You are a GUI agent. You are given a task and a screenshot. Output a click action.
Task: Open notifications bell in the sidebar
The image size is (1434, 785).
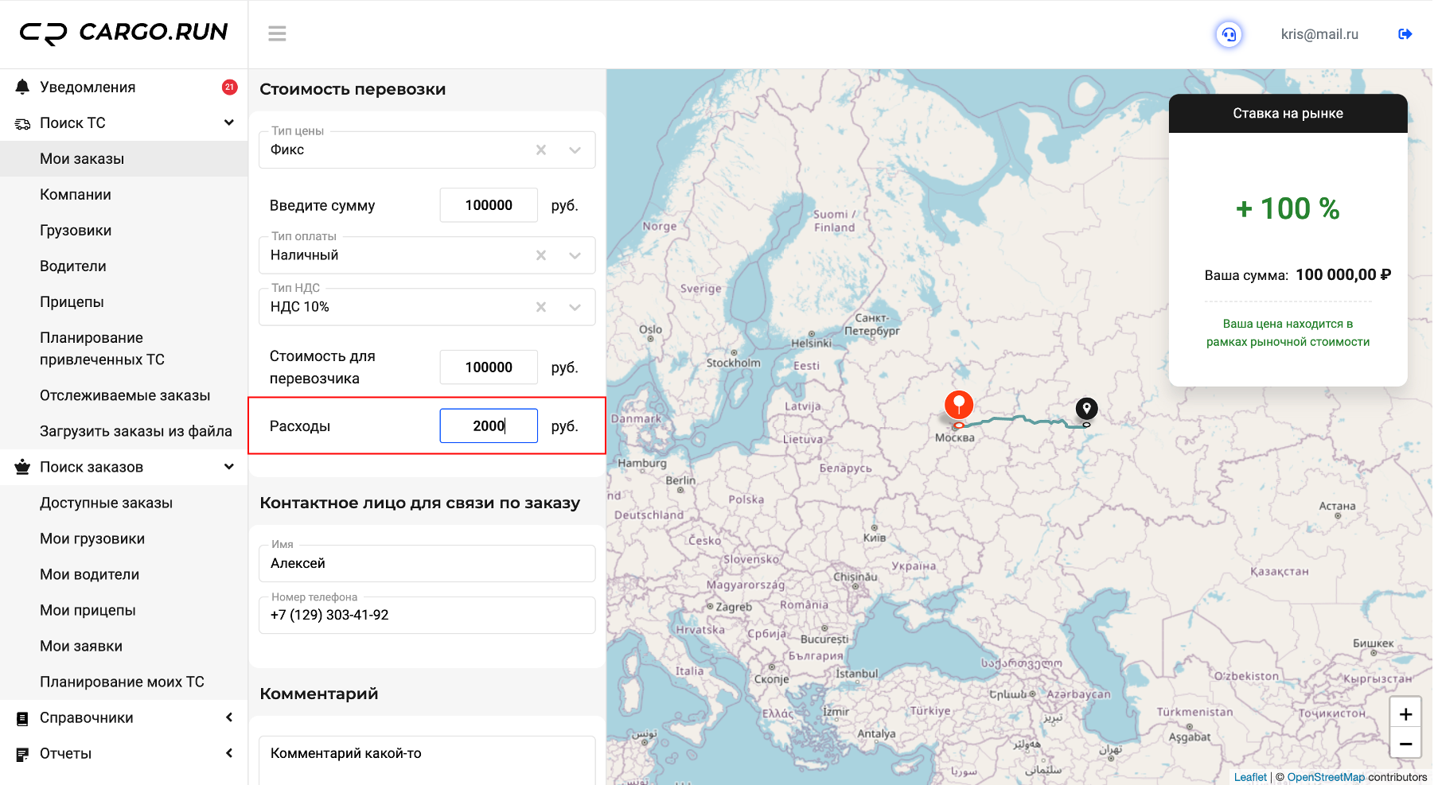pyautogui.click(x=22, y=87)
